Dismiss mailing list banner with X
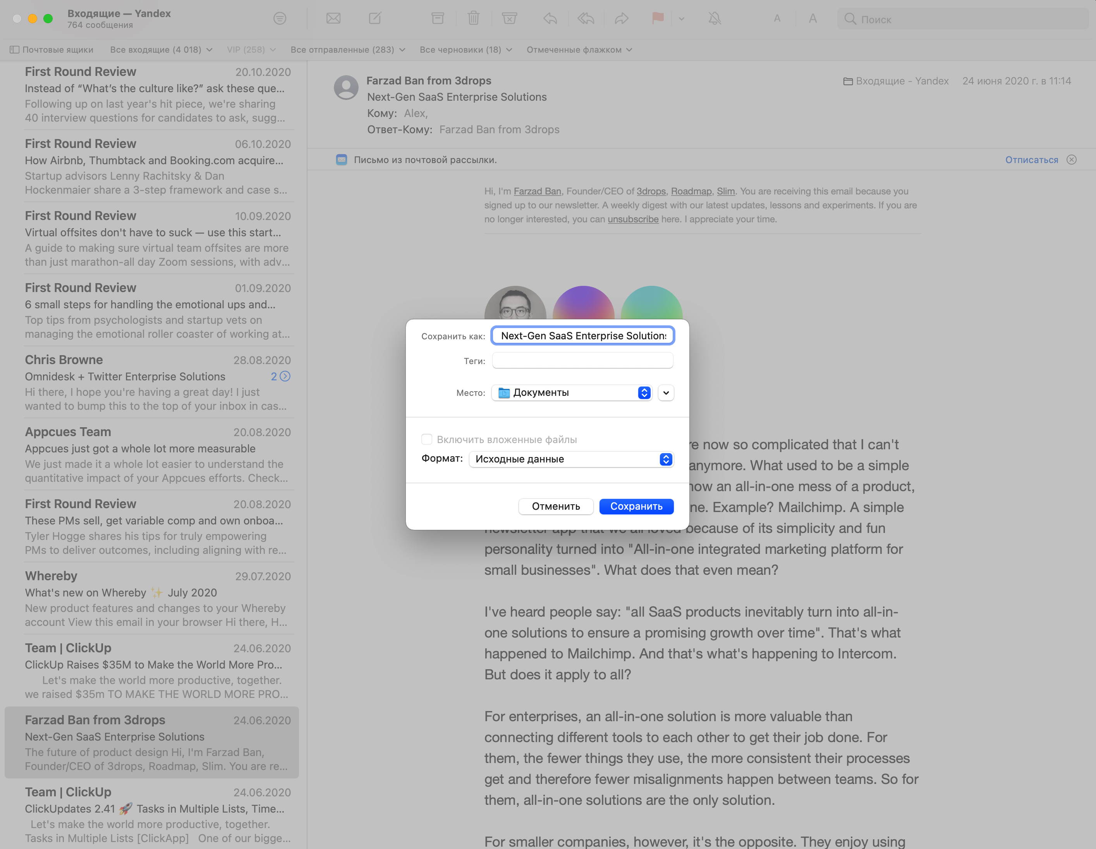The width and height of the screenshot is (1096, 849). [1072, 160]
